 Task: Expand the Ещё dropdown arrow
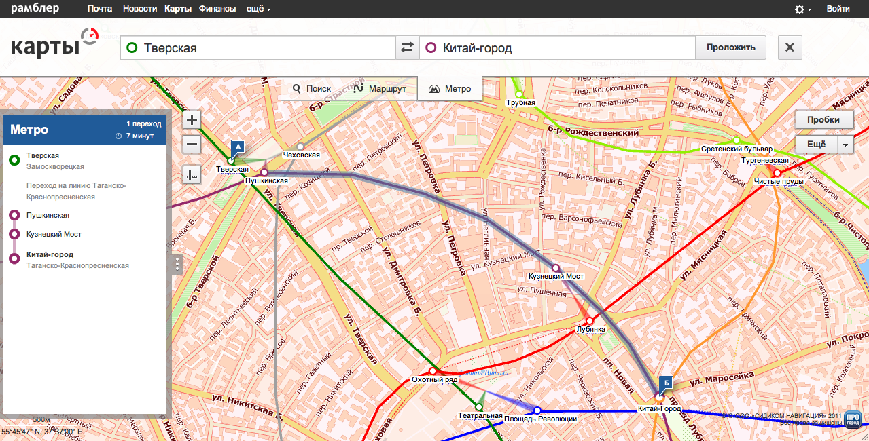pos(845,144)
